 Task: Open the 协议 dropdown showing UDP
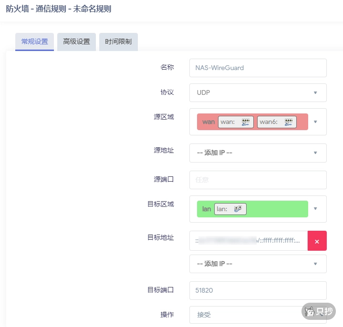[258, 92]
